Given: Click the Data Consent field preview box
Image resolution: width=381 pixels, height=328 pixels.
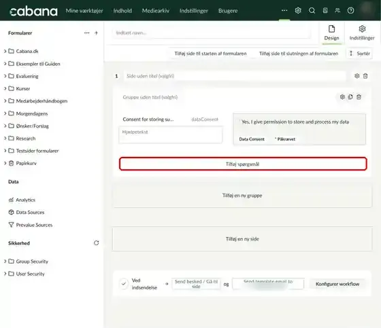Looking at the screenshot, I should coord(299,129).
